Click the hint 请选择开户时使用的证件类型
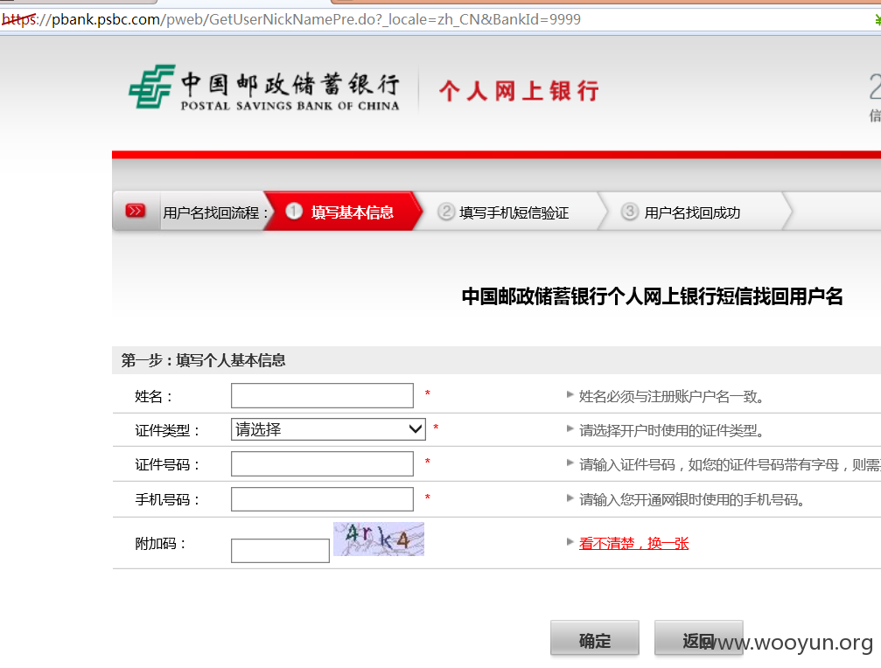The height and width of the screenshot is (668, 881). [672, 430]
